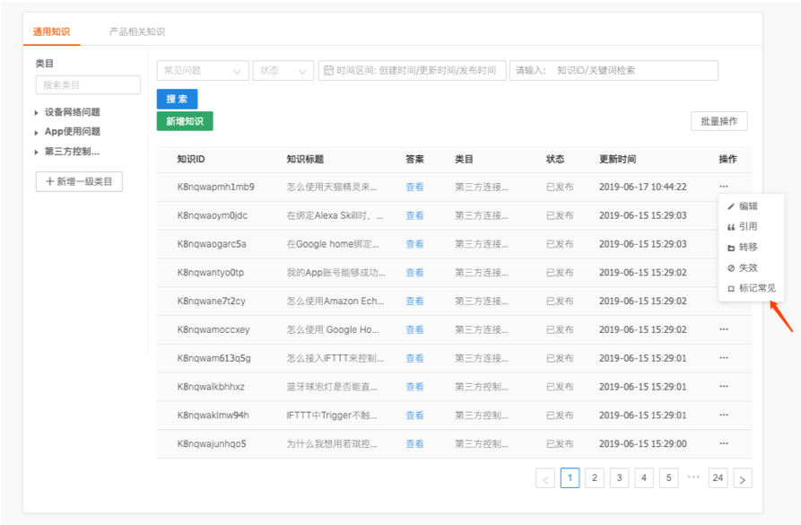This screenshot has height=525, width=801.
Task: Show operations menu for K8nqwalkbhhxz
Action: click(723, 387)
